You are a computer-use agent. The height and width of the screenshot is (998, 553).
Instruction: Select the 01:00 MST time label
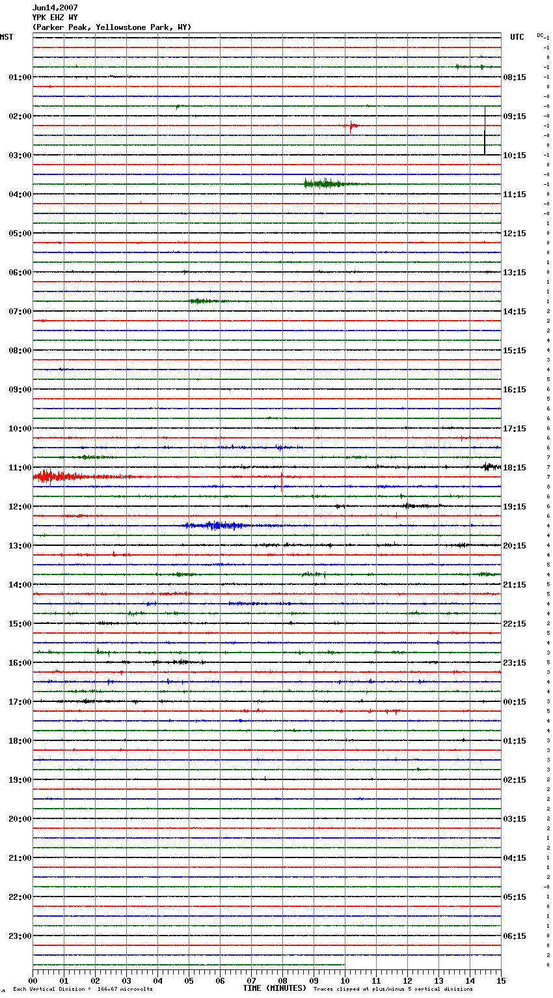(x=20, y=77)
